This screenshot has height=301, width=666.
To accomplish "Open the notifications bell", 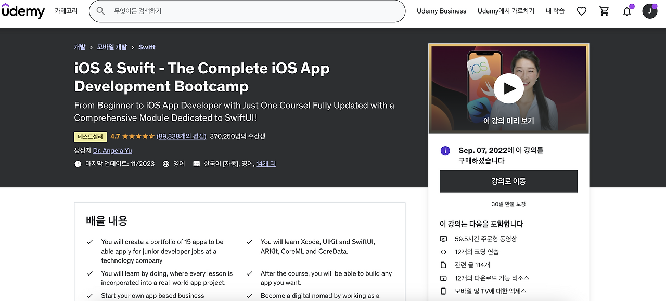I will tap(627, 11).
